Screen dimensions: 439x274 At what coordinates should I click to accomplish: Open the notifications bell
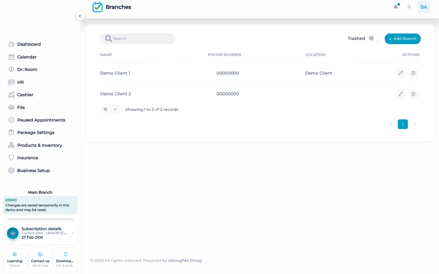tap(396, 7)
